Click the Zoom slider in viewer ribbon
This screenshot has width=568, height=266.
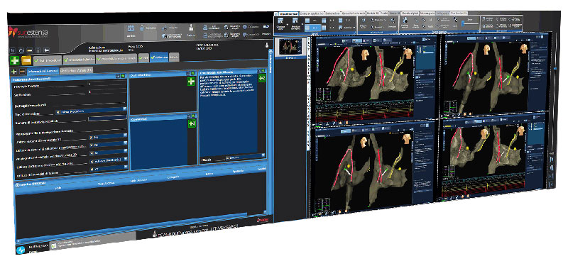pyautogui.click(x=469, y=23)
